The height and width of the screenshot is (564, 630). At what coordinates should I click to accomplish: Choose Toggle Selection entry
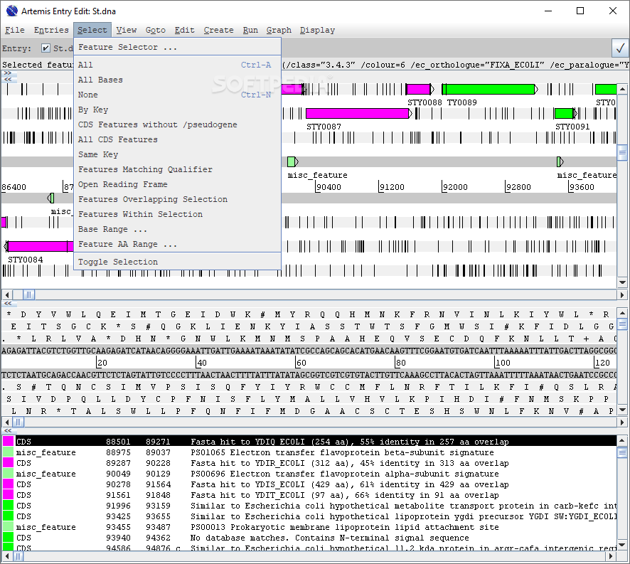point(177,262)
